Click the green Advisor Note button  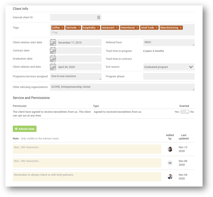pos(25,129)
